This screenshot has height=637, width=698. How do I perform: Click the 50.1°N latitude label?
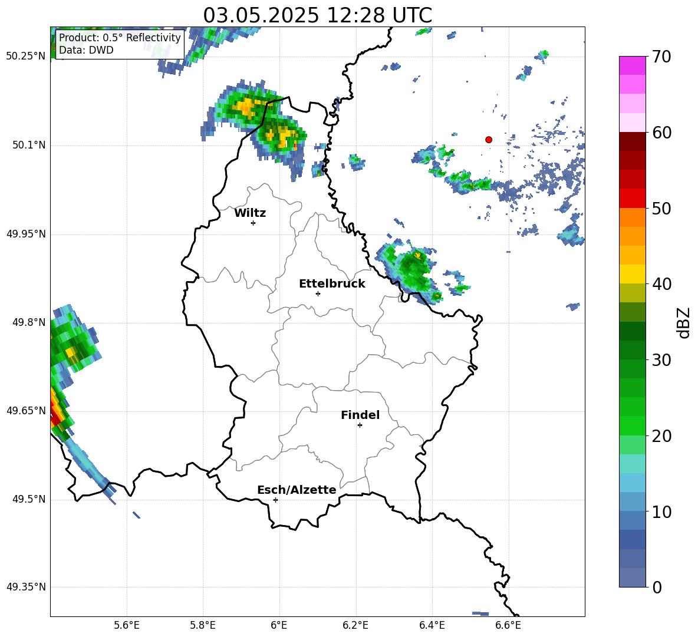pos(29,146)
